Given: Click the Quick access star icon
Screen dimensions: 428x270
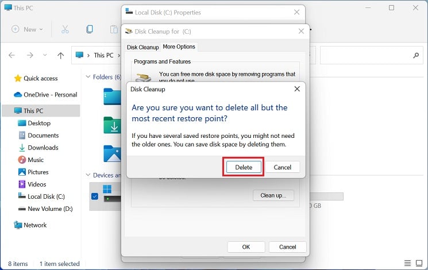Looking at the screenshot, I should (x=18, y=78).
